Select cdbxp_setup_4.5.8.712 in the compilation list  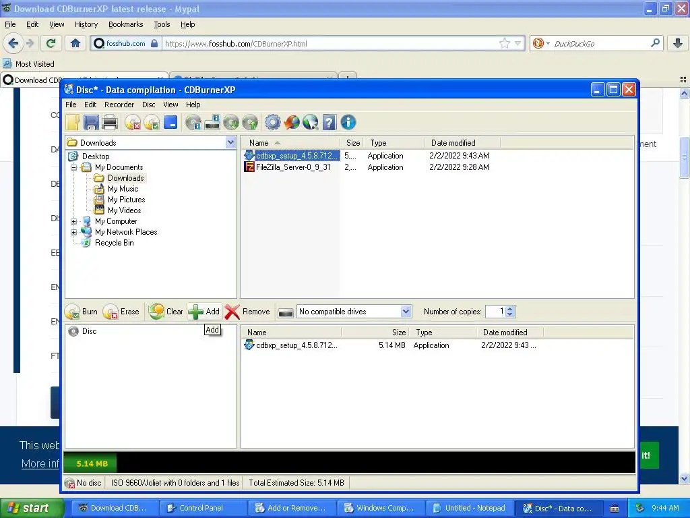point(296,345)
